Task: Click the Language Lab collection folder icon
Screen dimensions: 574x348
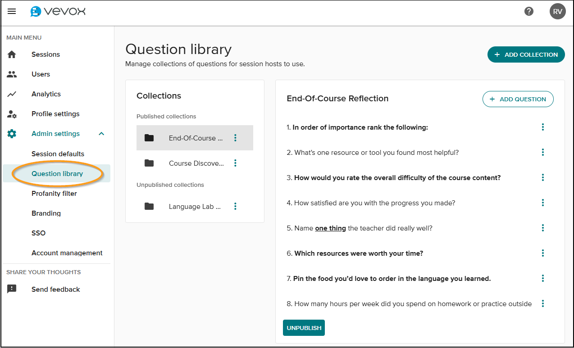Action: pos(149,206)
